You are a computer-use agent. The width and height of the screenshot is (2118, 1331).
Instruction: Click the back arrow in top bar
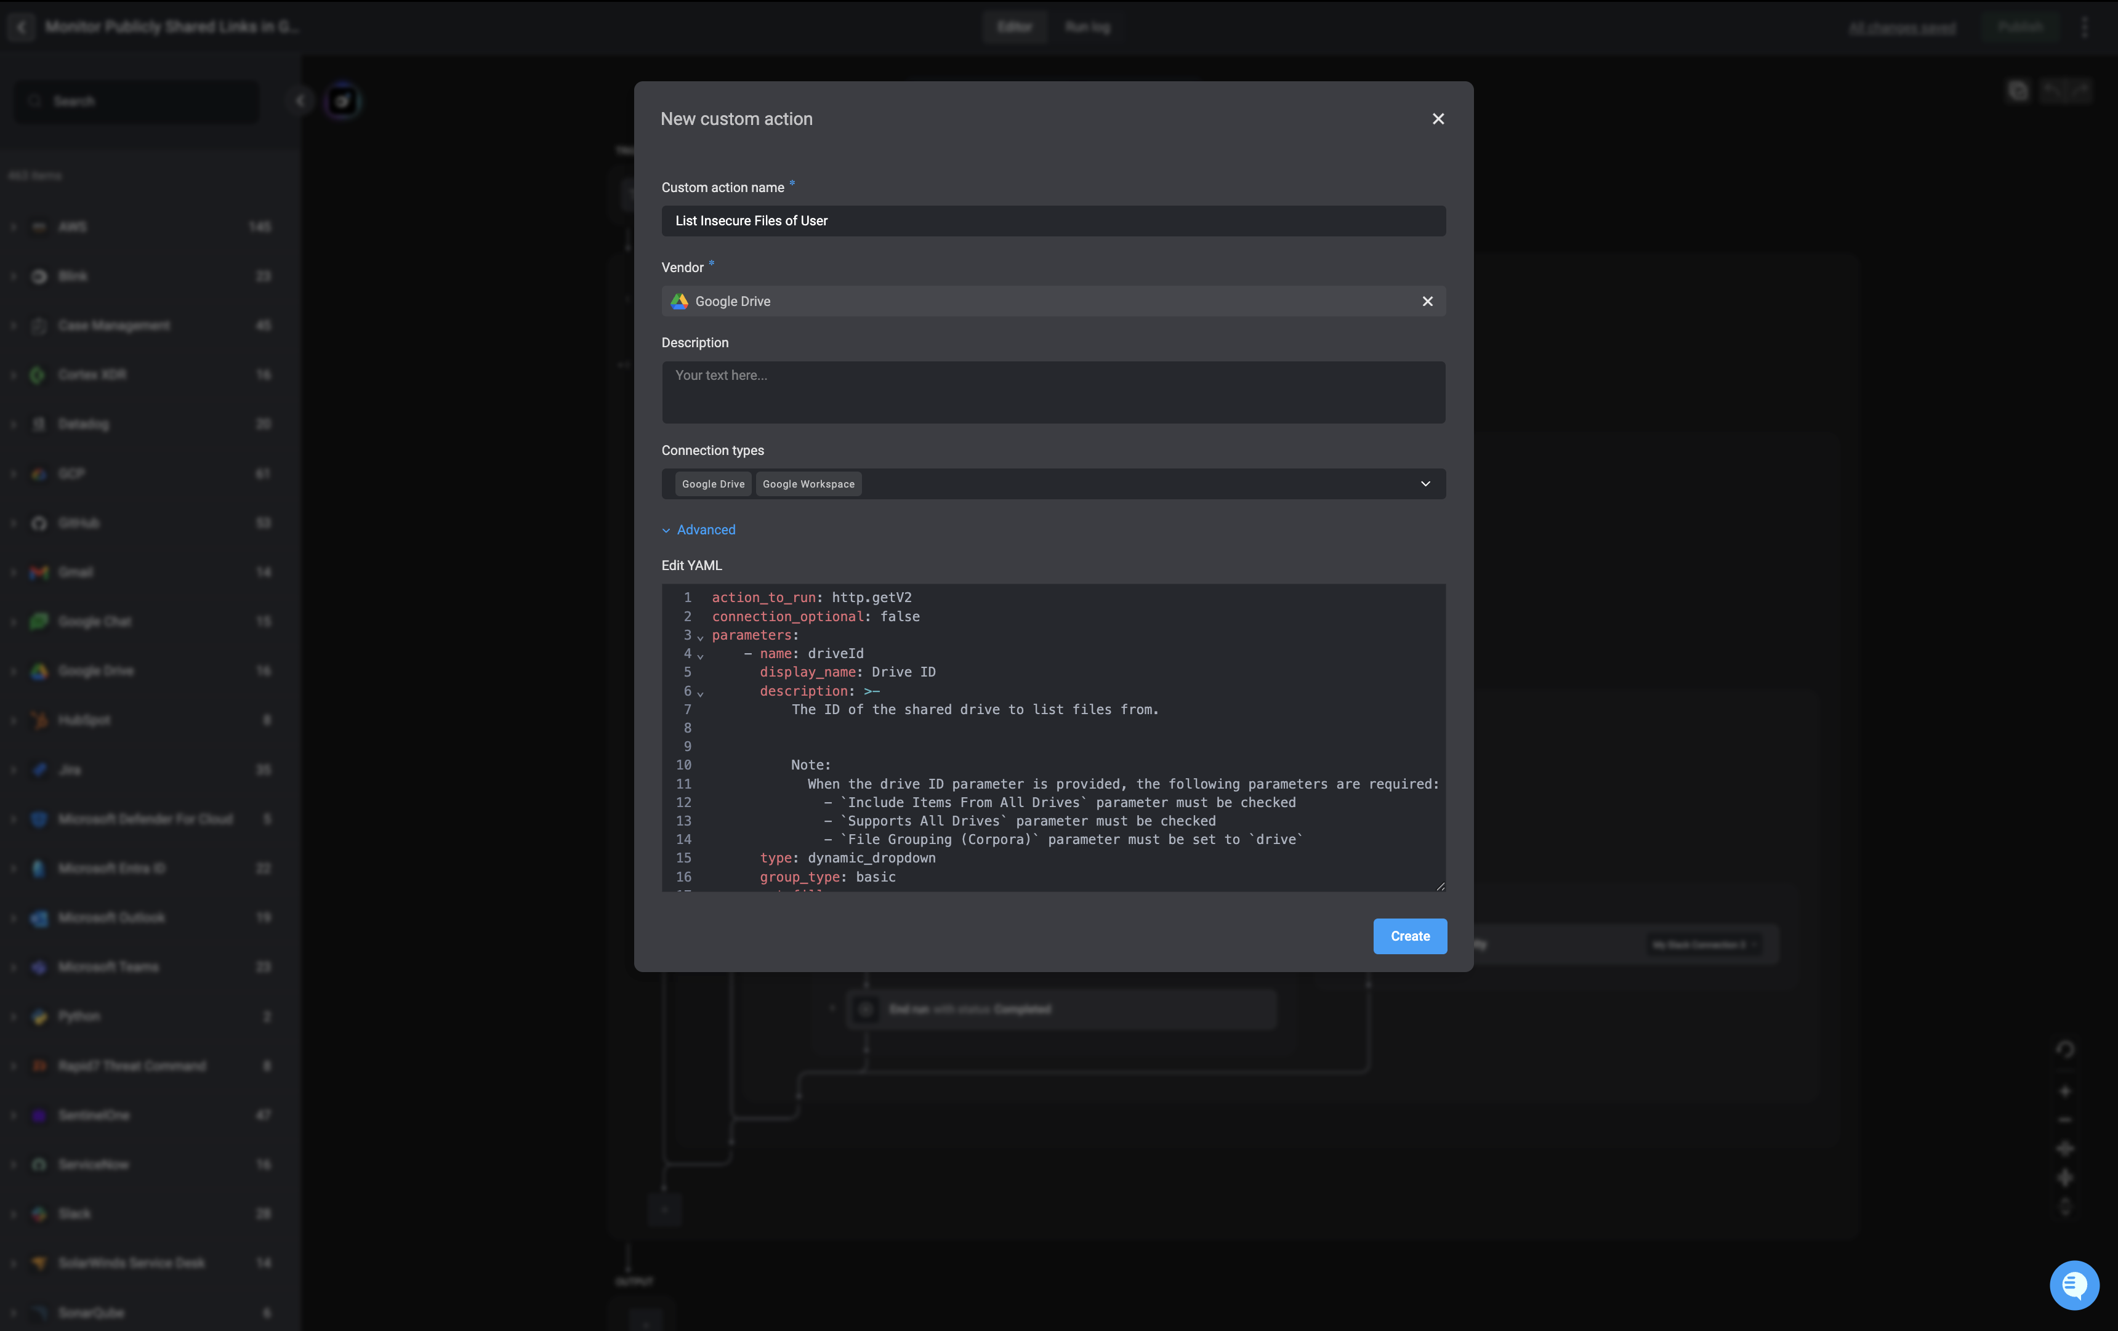22,27
